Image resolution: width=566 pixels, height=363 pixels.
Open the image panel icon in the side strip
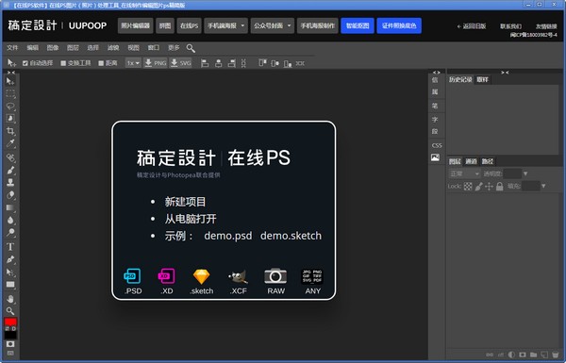pyautogui.click(x=435, y=157)
